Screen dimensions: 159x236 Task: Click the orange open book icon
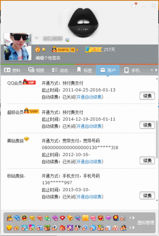tap(85, 218)
